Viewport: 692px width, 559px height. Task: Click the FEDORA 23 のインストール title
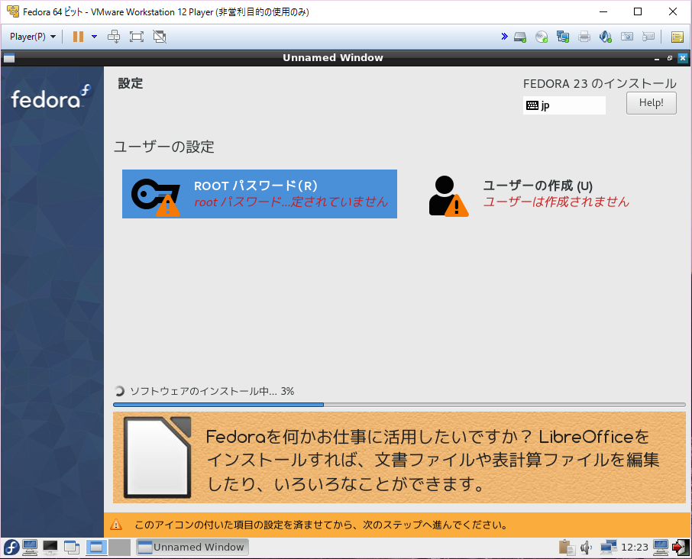pyautogui.click(x=600, y=83)
